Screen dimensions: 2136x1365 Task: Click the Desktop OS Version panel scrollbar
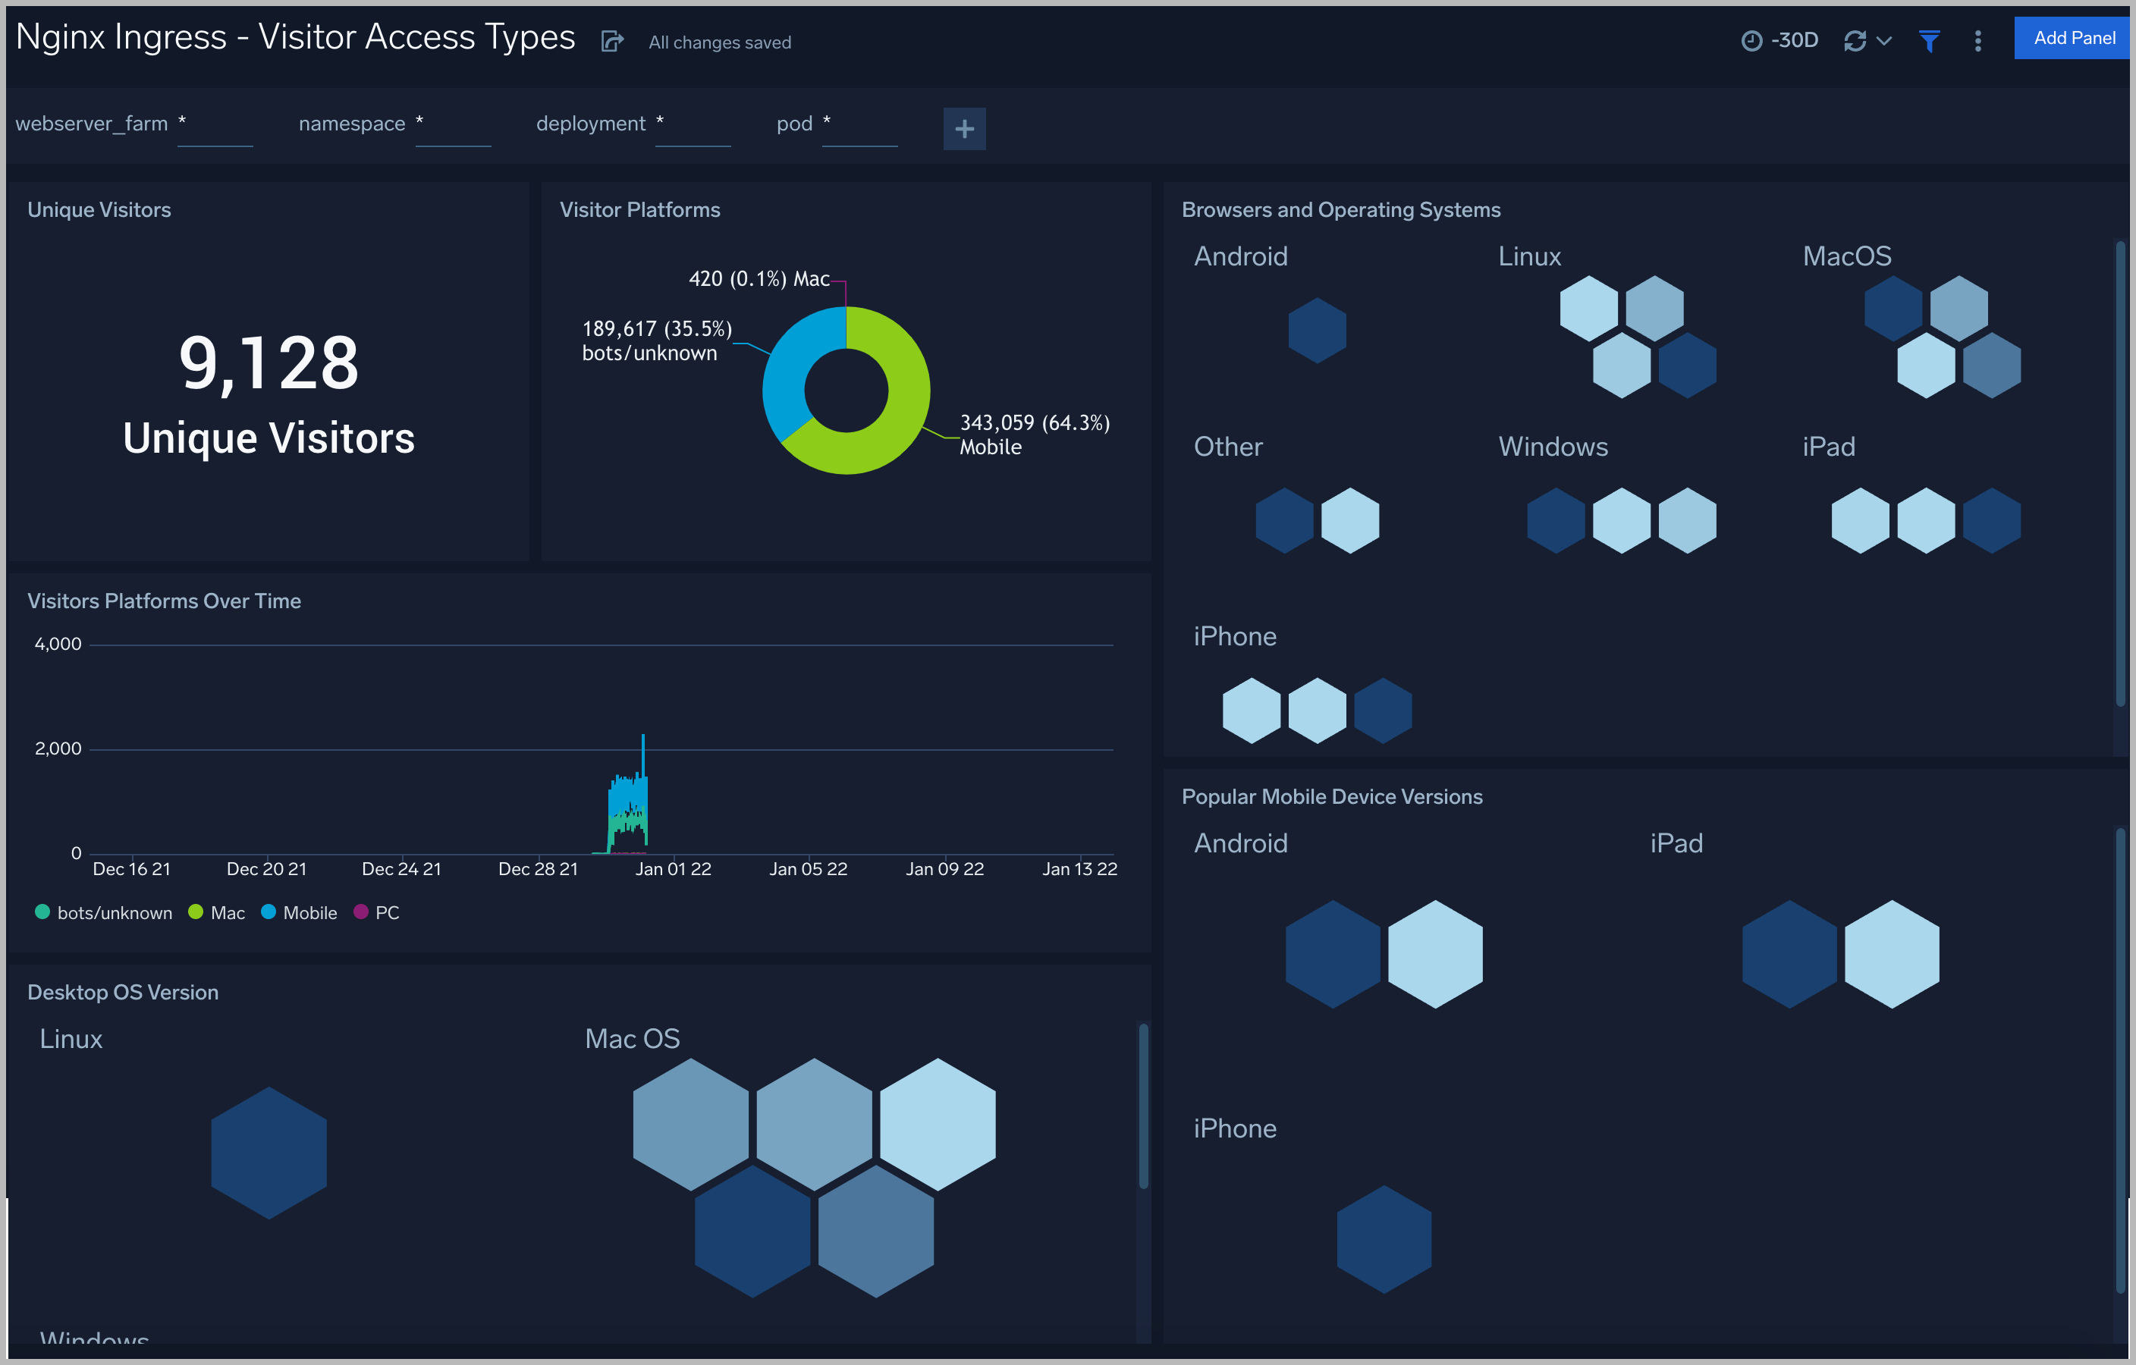click(x=1143, y=1106)
